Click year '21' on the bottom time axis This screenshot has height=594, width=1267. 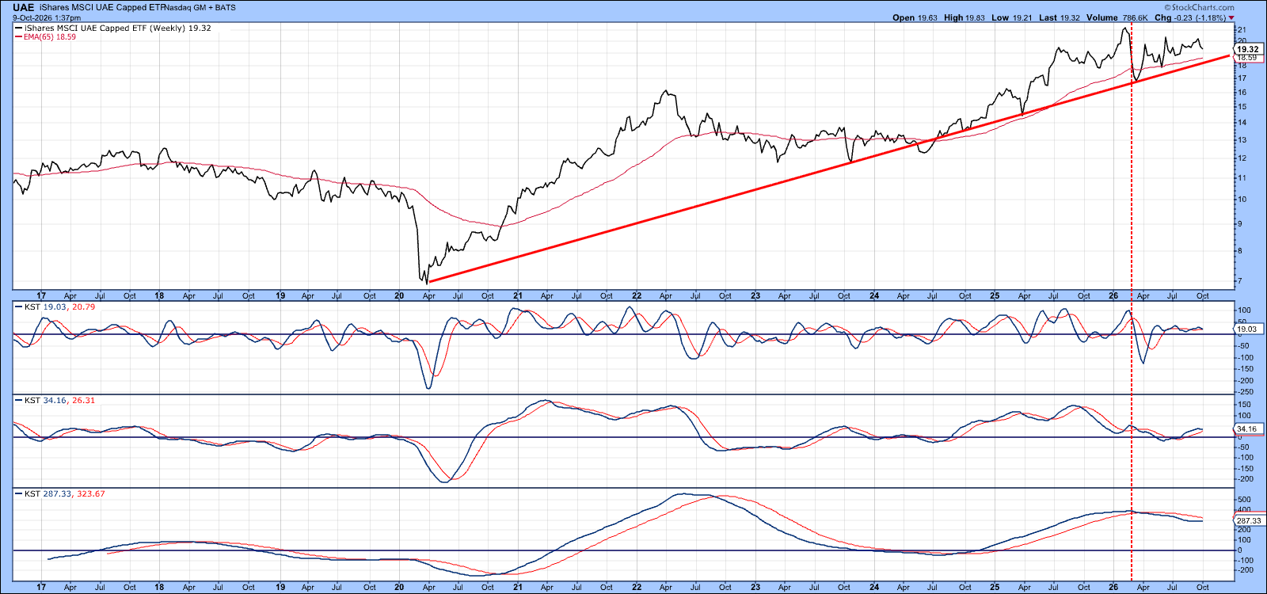tap(518, 587)
